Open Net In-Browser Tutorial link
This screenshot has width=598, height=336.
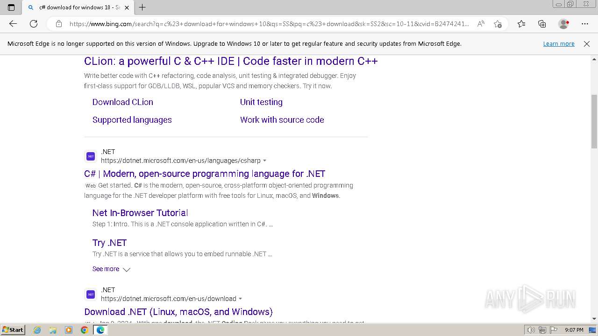[x=140, y=213]
